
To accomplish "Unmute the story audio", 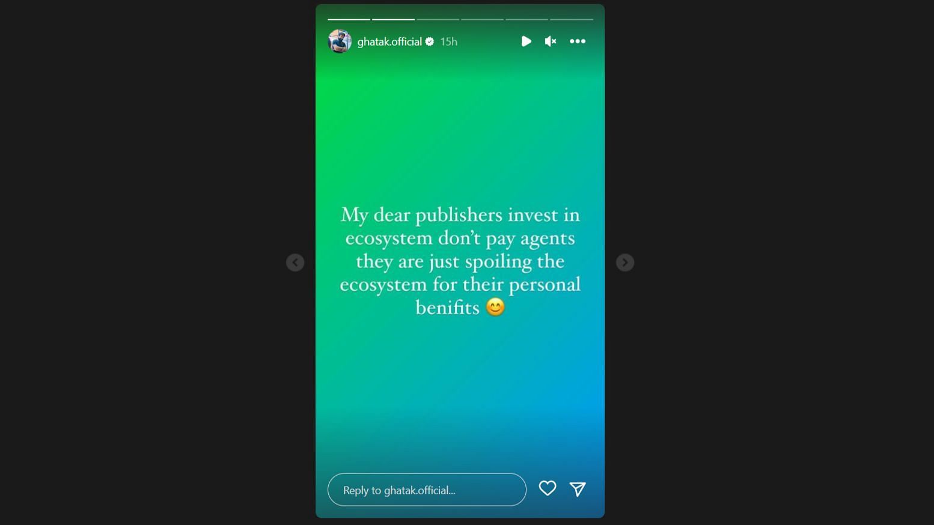I will pos(551,41).
